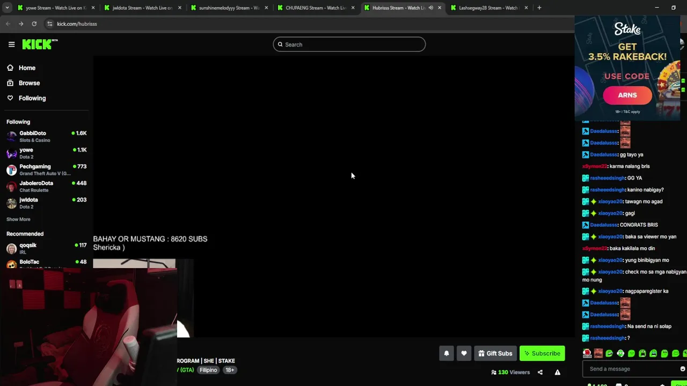Click Daedalusss in the CONGRATS BRIS message

604,225
